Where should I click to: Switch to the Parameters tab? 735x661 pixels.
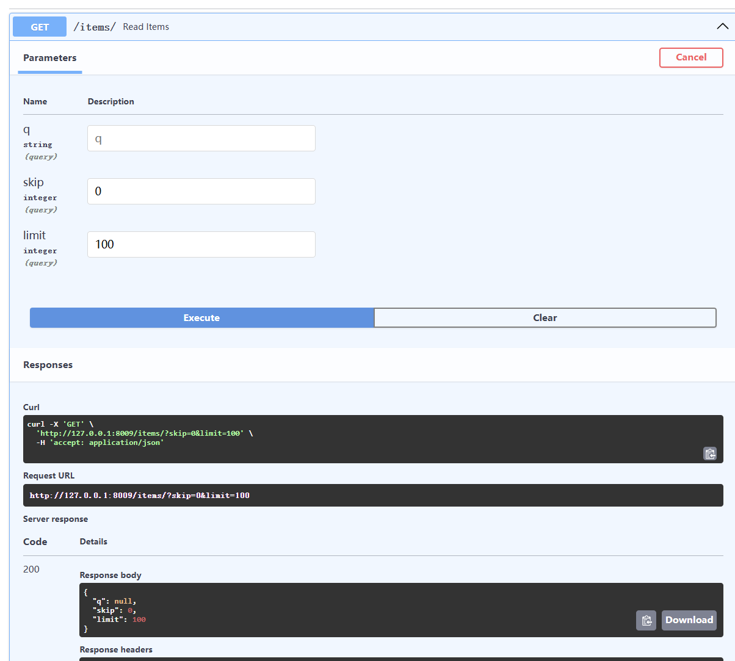(x=49, y=57)
